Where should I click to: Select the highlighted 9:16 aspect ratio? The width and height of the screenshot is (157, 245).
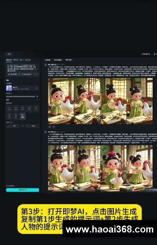pos(23,116)
